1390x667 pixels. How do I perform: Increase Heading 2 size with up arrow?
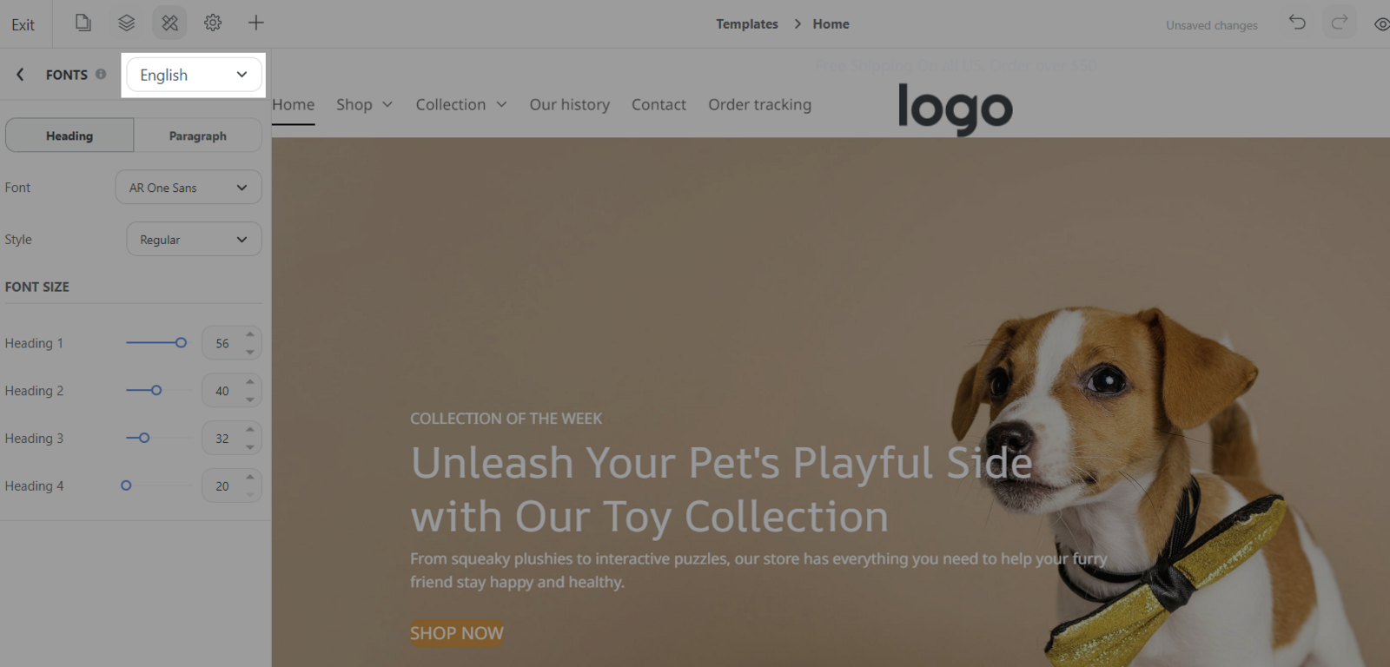click(x=250, y=382)
